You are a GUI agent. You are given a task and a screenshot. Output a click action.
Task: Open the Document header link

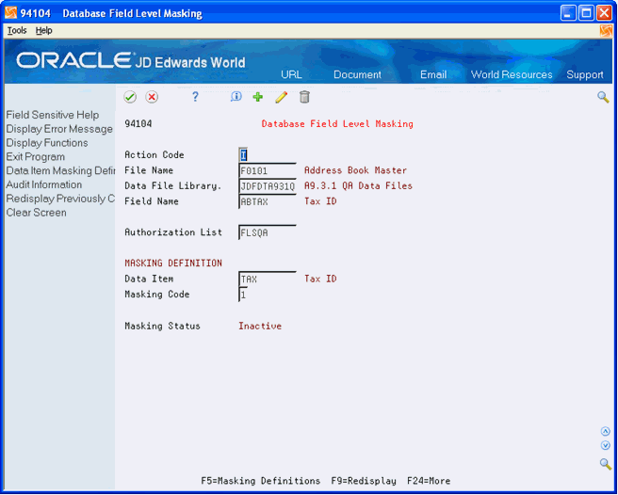tap(357, 74)
